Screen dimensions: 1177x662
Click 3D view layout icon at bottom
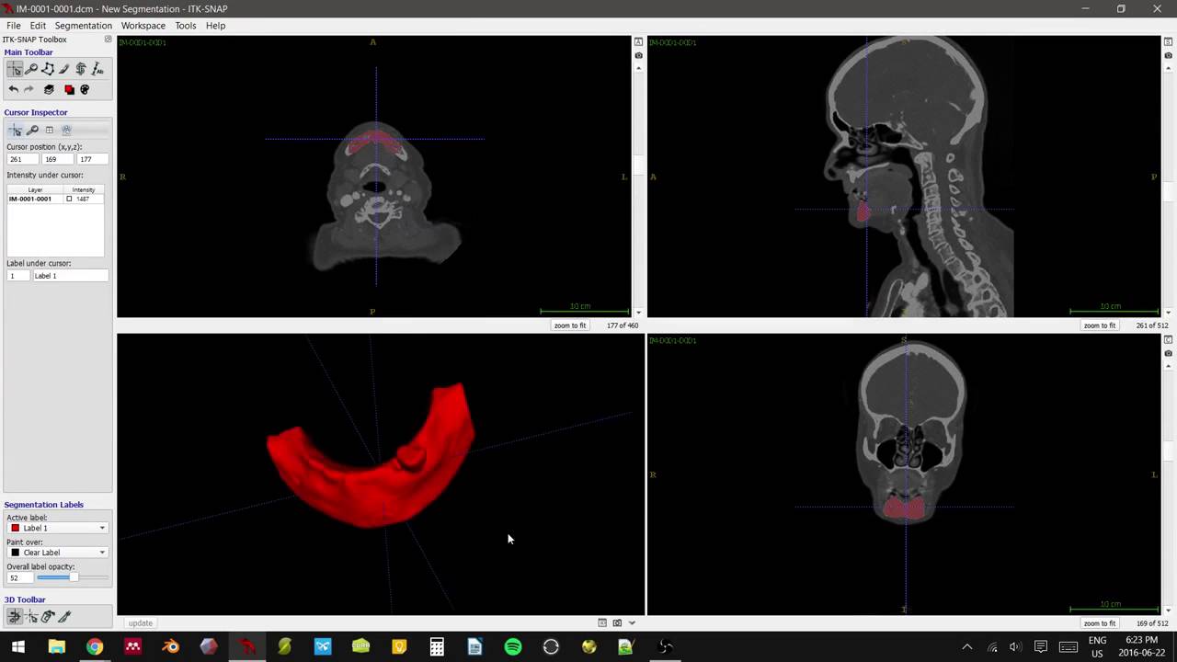tap(602, 622)
